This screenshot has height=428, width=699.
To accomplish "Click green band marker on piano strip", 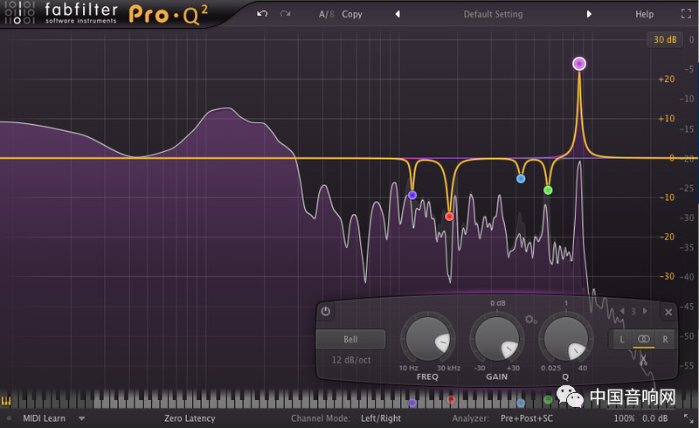I will (x=548, y=399).
